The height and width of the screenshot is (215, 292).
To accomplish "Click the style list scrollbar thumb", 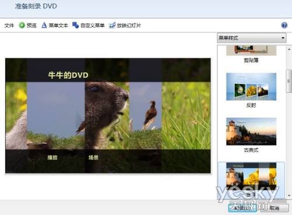I will coord(289,81).
